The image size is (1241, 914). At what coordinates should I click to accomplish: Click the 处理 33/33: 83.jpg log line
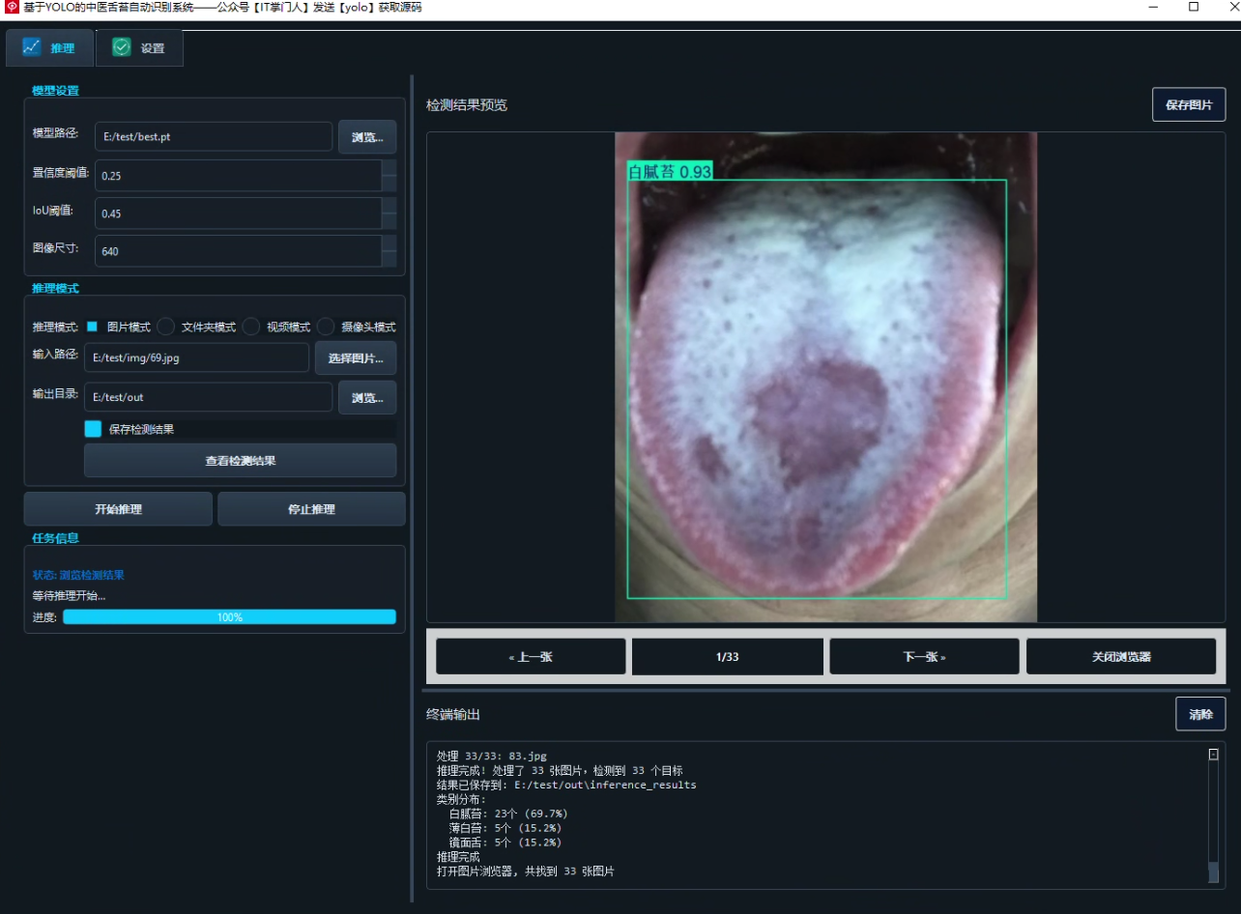pyautogui.click(x=492, y=757)
